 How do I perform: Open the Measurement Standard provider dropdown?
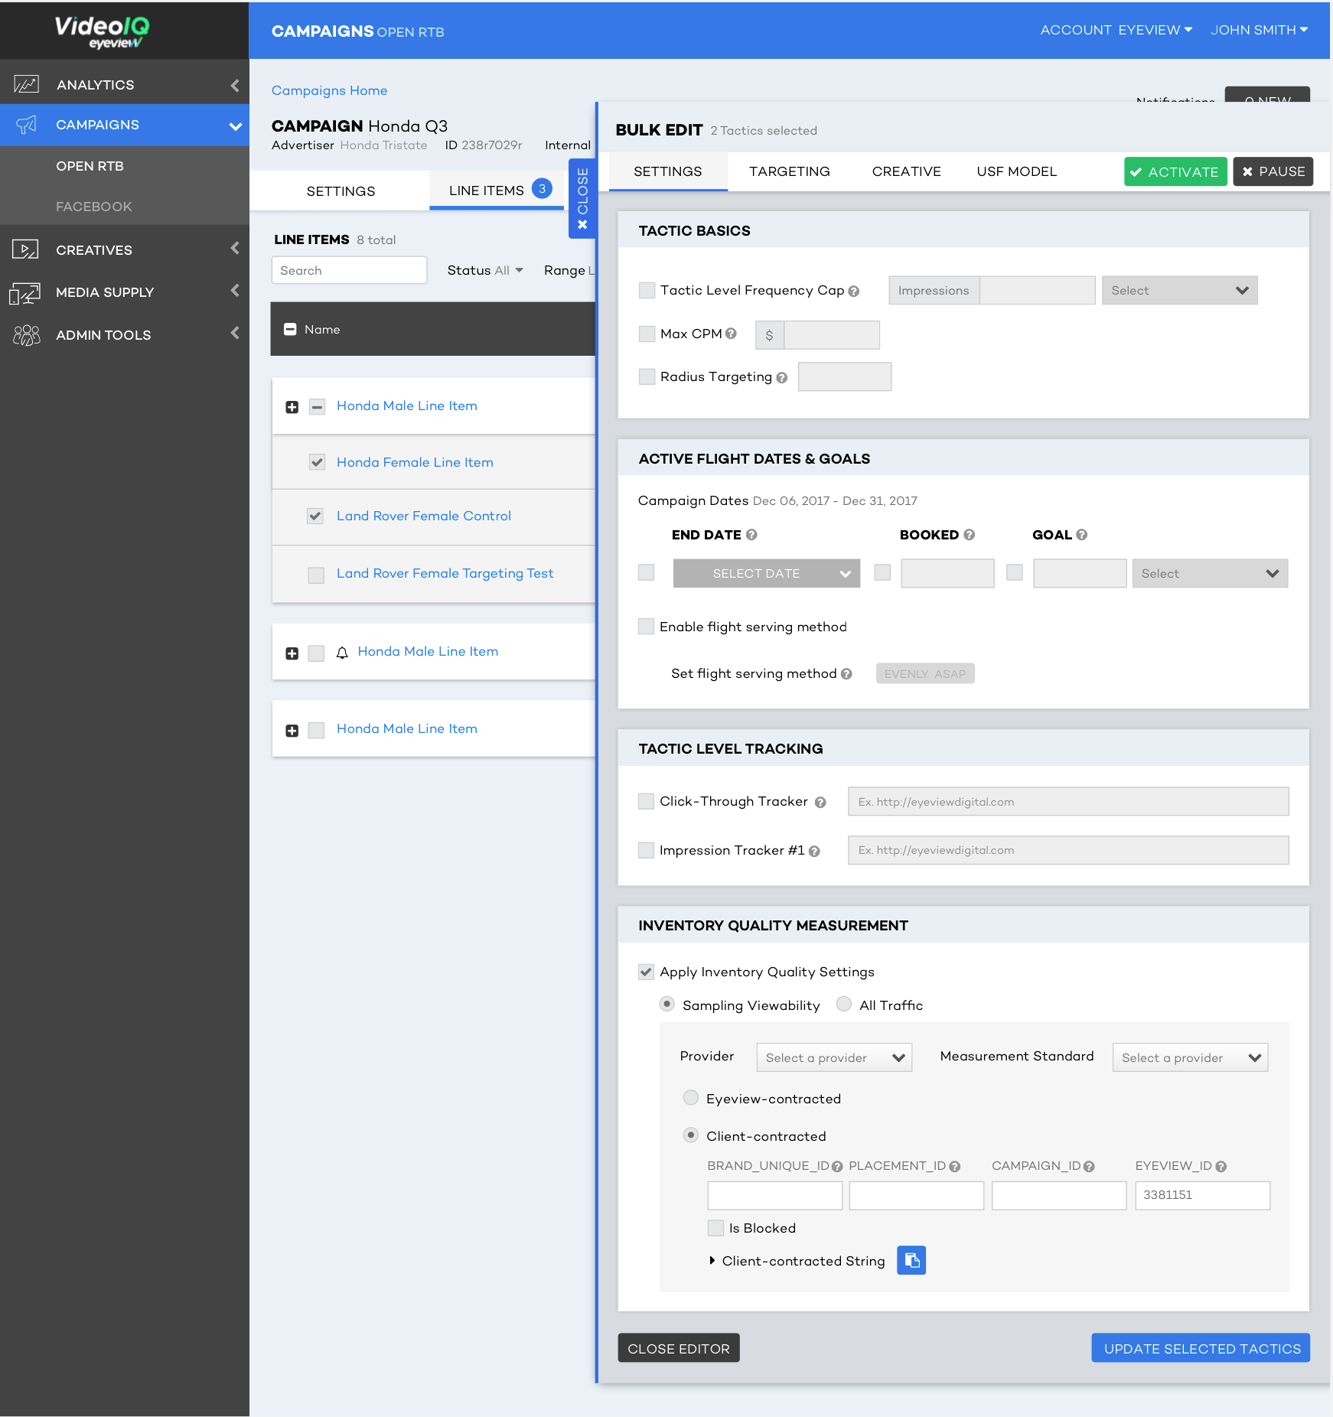tap(1190, 1057)
